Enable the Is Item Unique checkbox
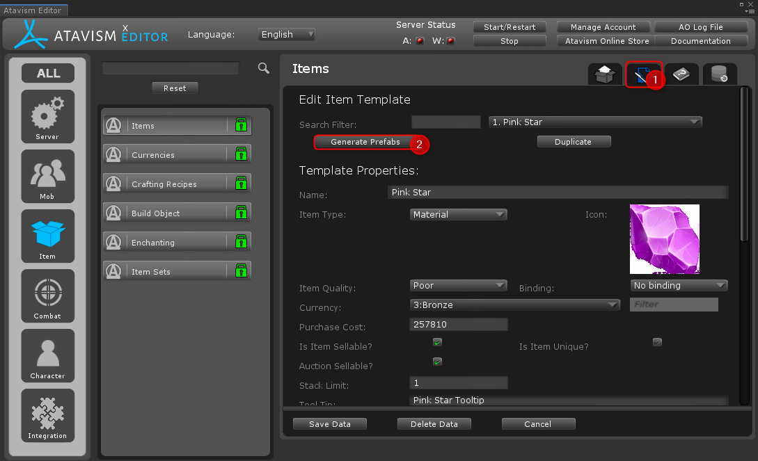This screenshot has height=461, width=758. pos(657,342)
